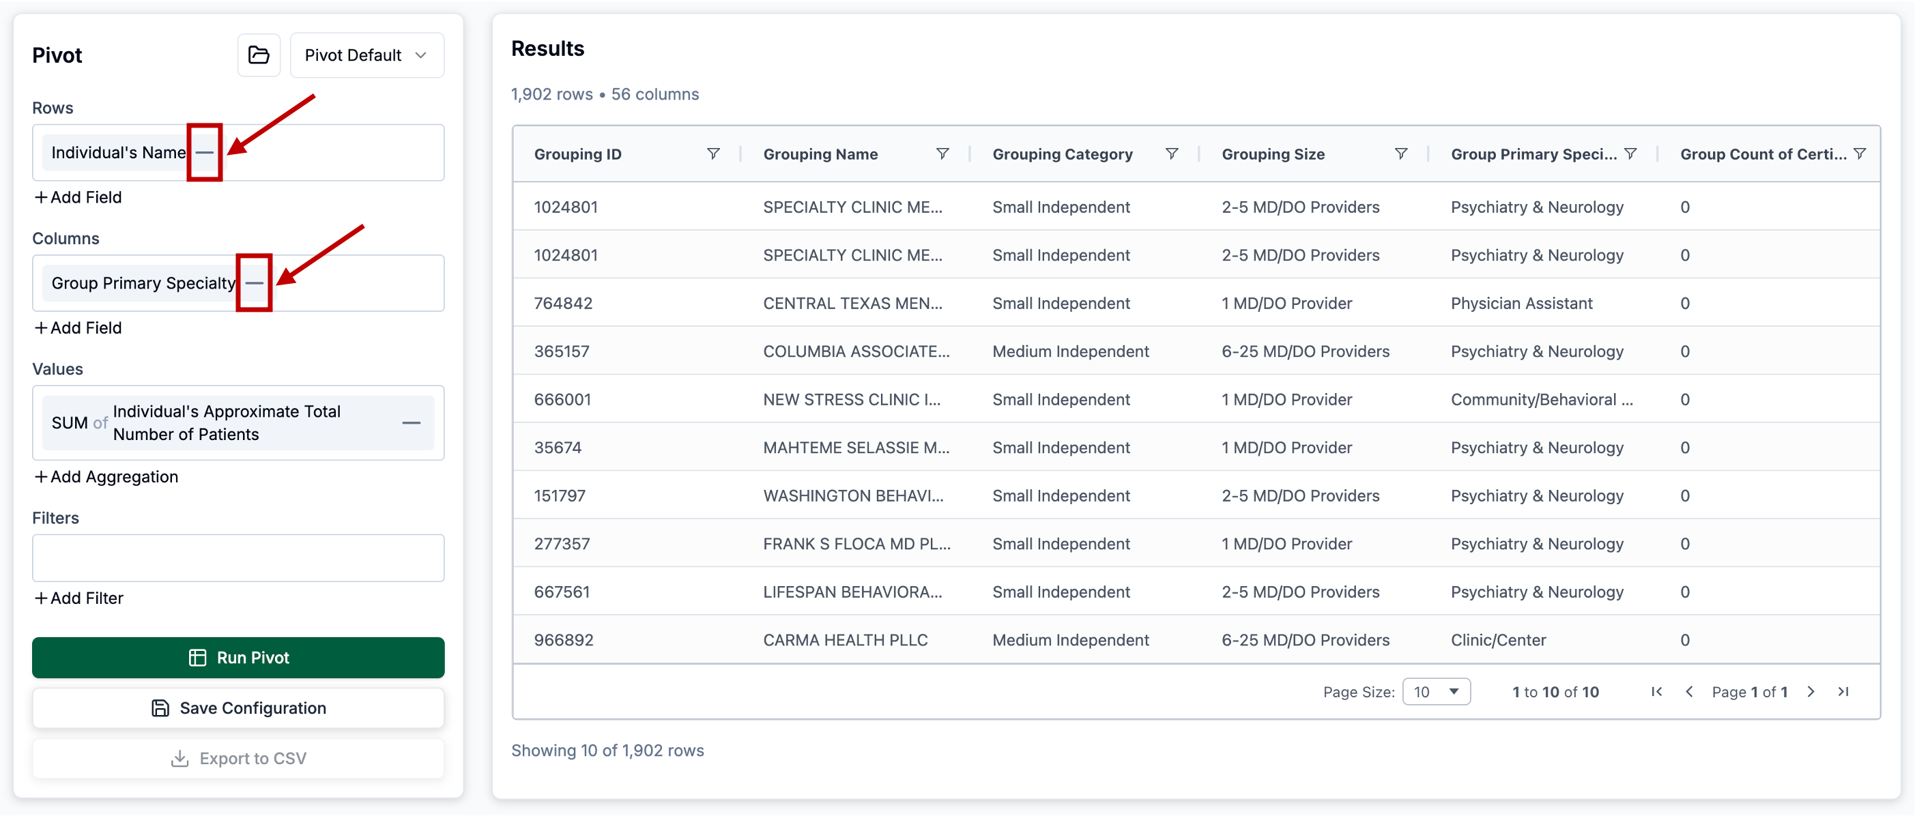Viewport: 1917px width, 816px height.
Task: Click the empty Filters box
Action: (238, 558)
